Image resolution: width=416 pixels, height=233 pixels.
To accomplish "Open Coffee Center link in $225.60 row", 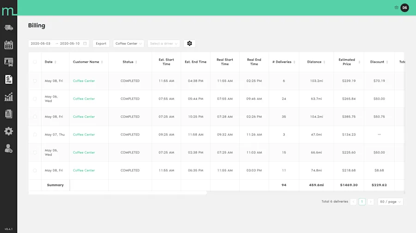I will pos(84,152).
